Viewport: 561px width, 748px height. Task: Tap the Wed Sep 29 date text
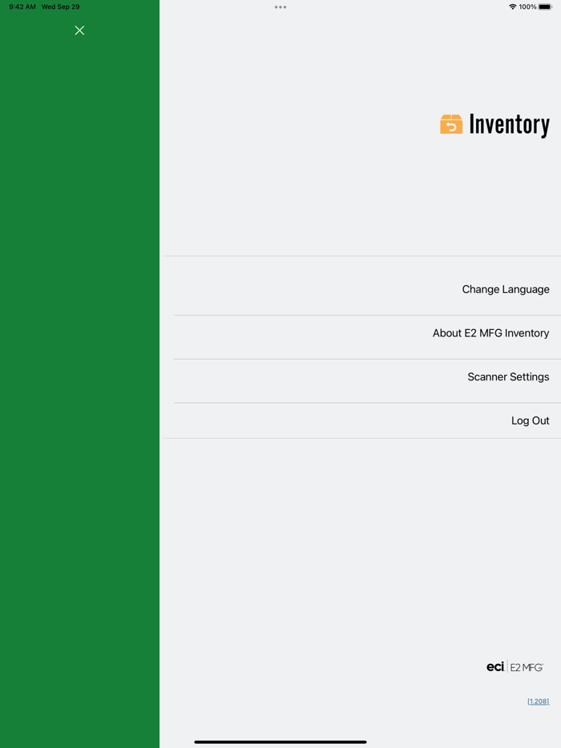(x=61, y=6)
